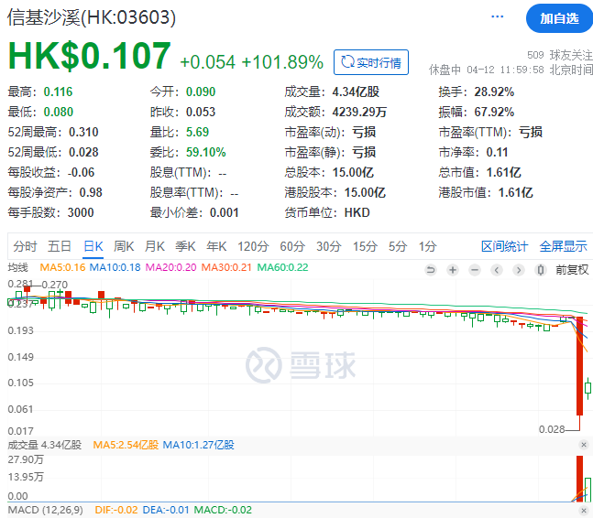Switch to the 分时 chart tab

click(25, 246)
